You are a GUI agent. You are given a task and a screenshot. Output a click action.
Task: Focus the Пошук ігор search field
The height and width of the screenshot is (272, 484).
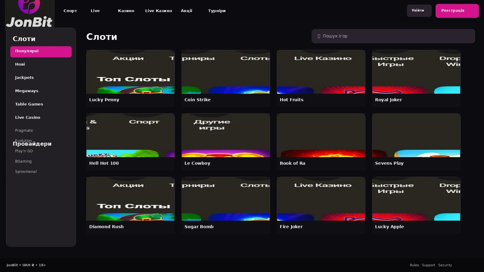pos(393,36)
